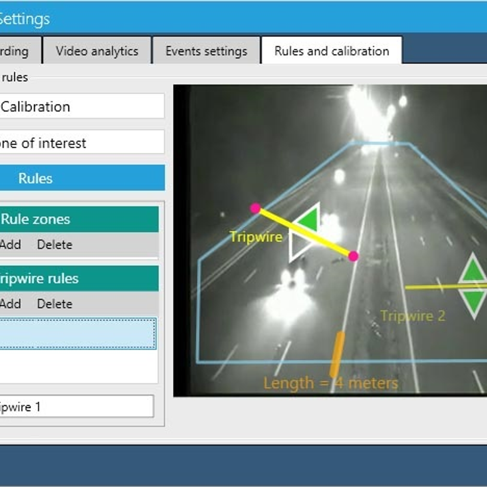Click the Tripwire 2 label
Screen dimensions: 487x487
[x=413, y=316]
